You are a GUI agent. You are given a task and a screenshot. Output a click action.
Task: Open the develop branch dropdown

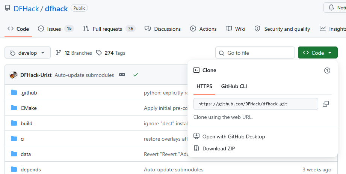coord(27,52)
